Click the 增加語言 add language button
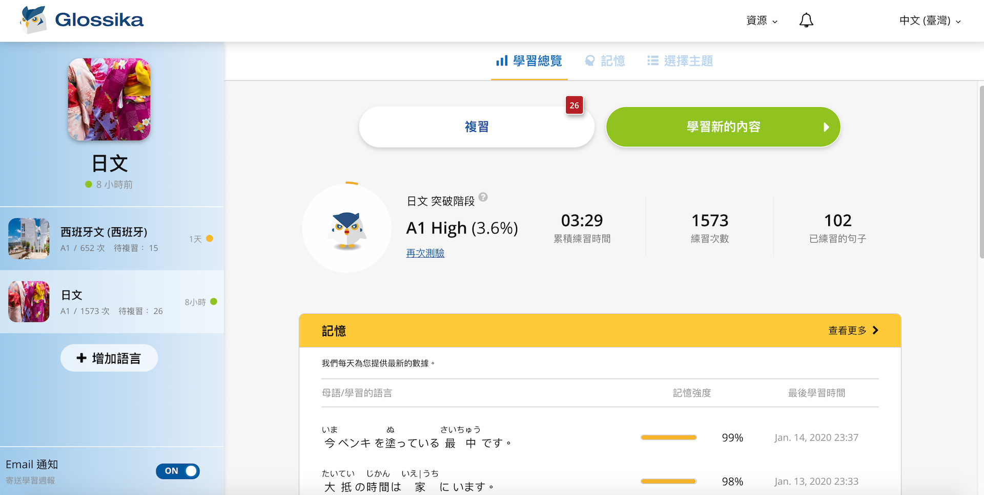 (109, 358)
